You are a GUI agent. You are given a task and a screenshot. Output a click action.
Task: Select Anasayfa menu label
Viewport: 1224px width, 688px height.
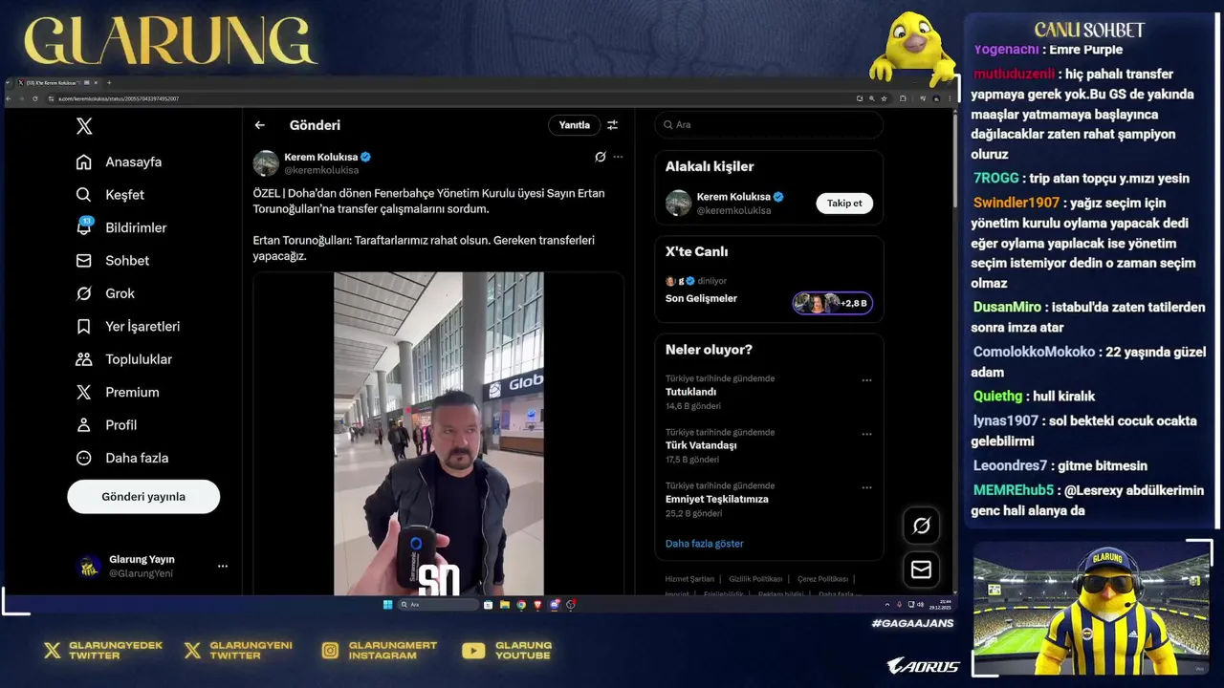coord(133,161)
